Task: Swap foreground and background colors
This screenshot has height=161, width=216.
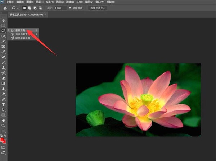Action: pyautogui.click(x=5, y=136)
